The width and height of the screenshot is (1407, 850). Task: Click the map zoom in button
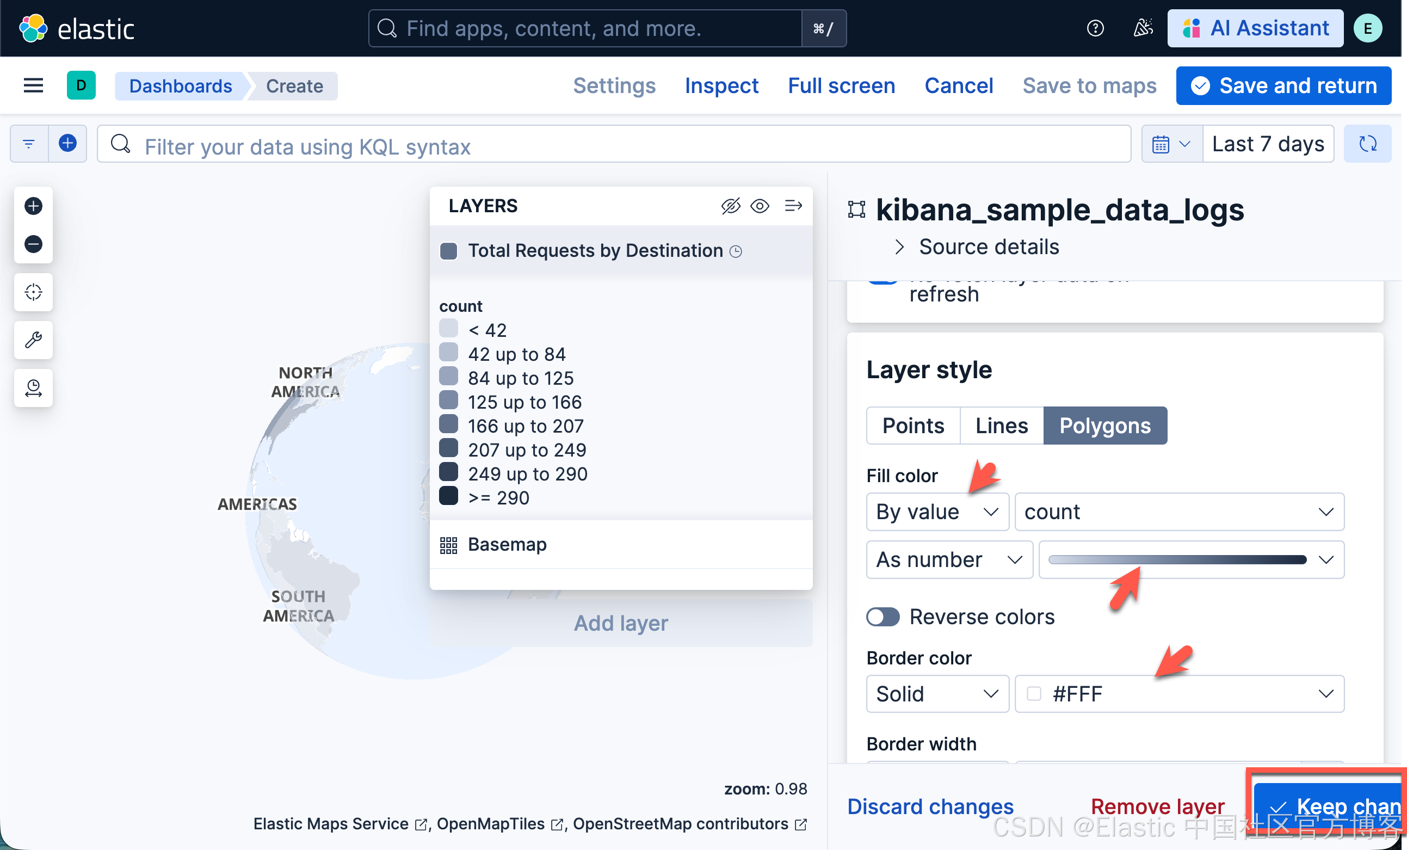tap(33, 206)
